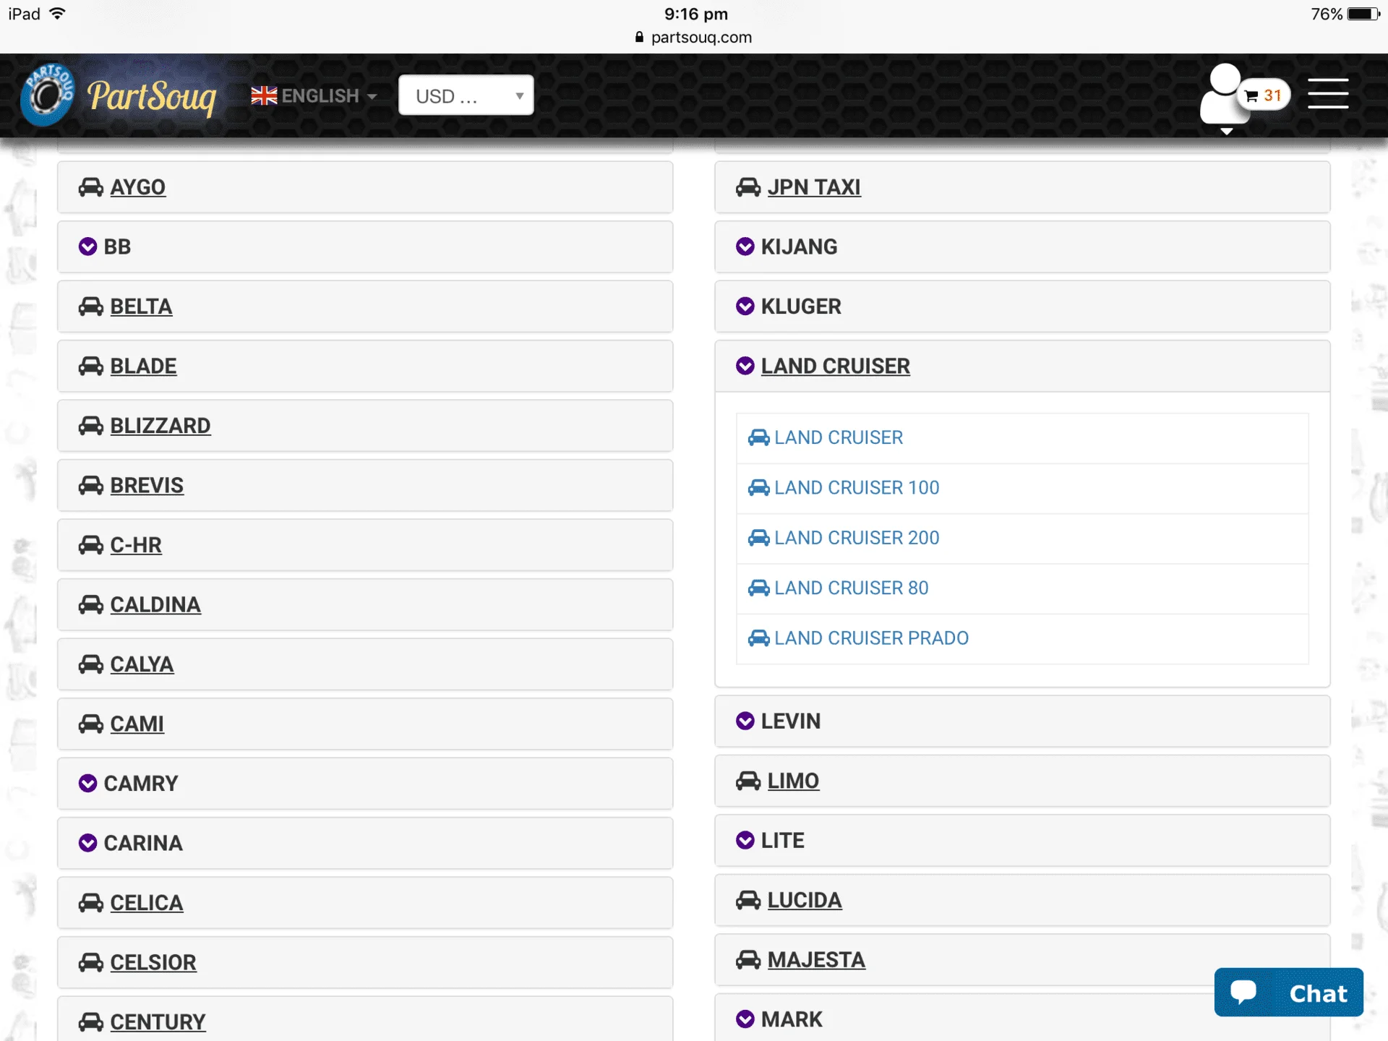Click the car icon beside CAMI
1388x1041 pixels.
pos(90,724)
